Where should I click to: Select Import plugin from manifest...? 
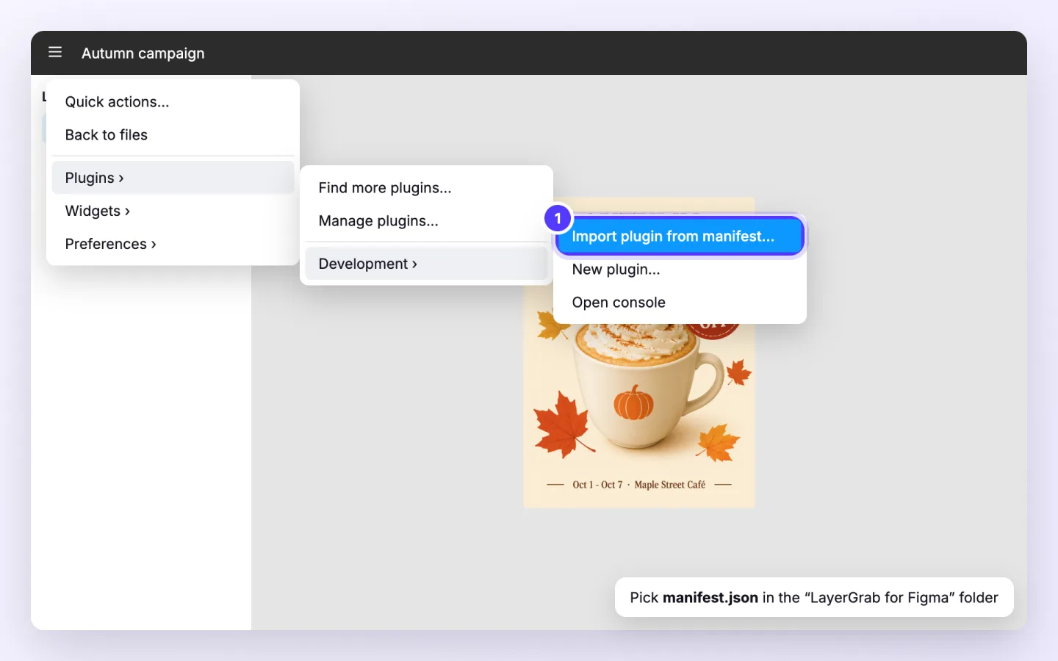[x=680, y=236]
